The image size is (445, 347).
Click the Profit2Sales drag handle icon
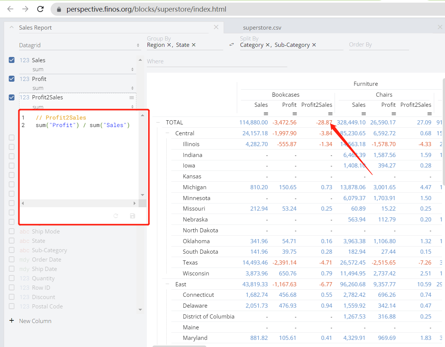[132, 97]
